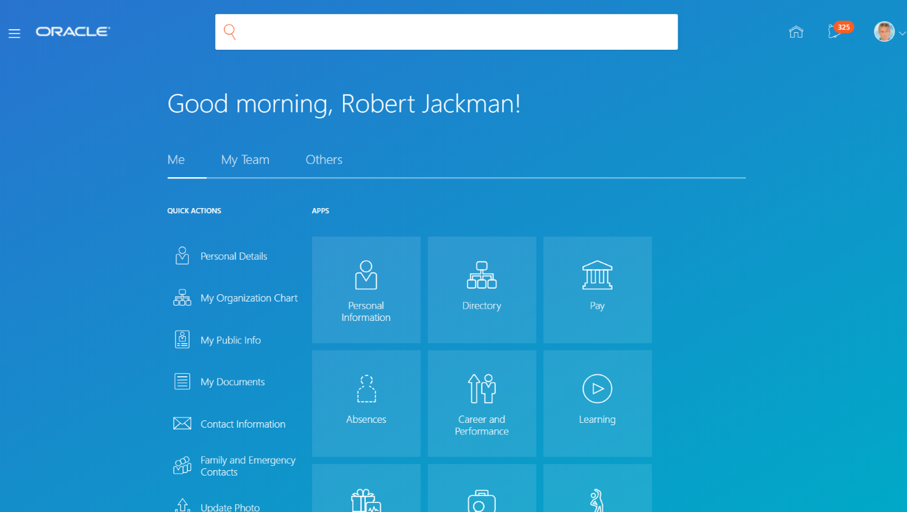Click the Home icon
Viewport: 907px width, 512px height.
795,32
